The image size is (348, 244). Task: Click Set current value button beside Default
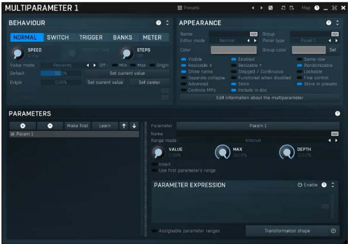coord(127,73)
